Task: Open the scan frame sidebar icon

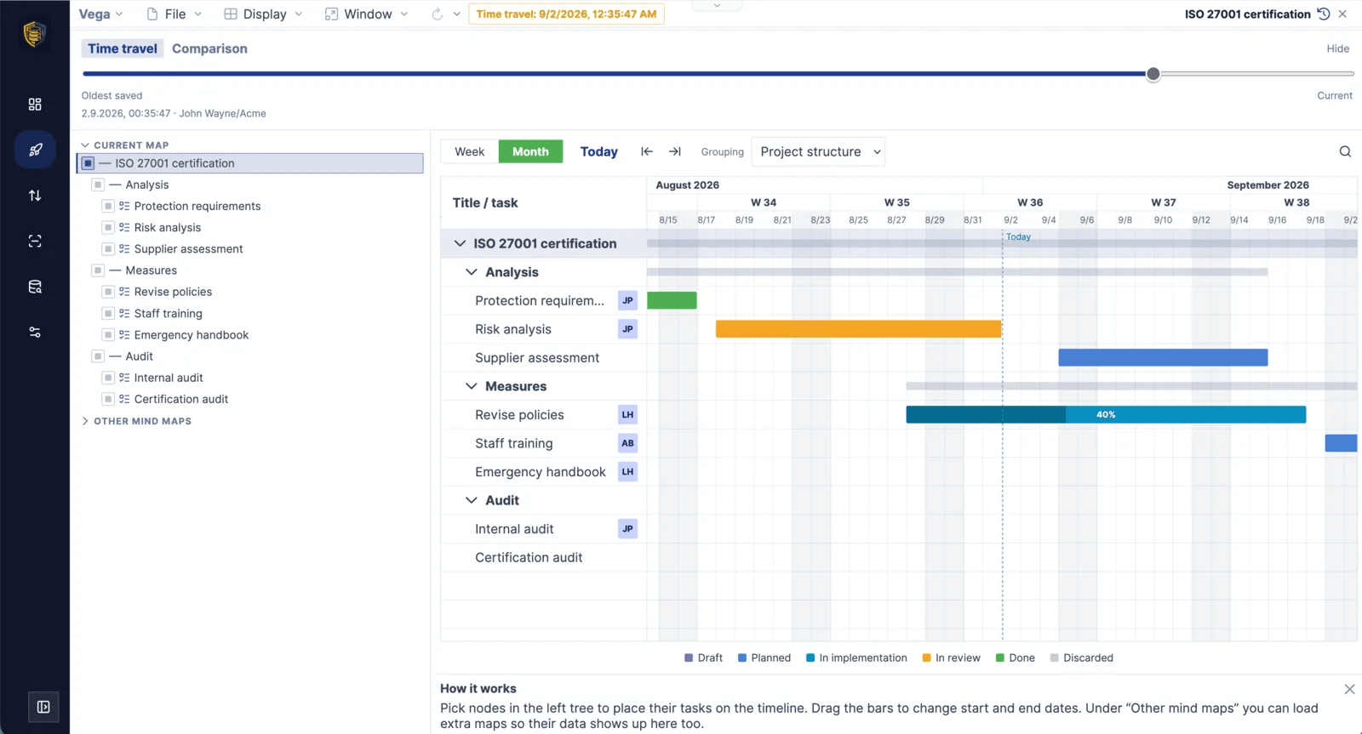Action: [35, 242]
